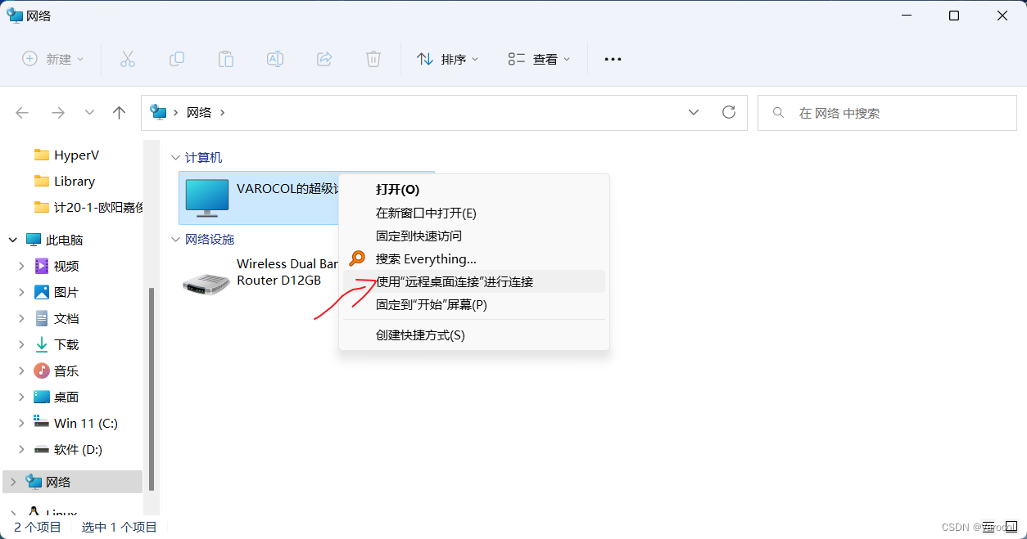Click the VAROCOL computer monitor icon
Image resolution: width=1027 pixels, height=539 pixels.
click(207, 198)
